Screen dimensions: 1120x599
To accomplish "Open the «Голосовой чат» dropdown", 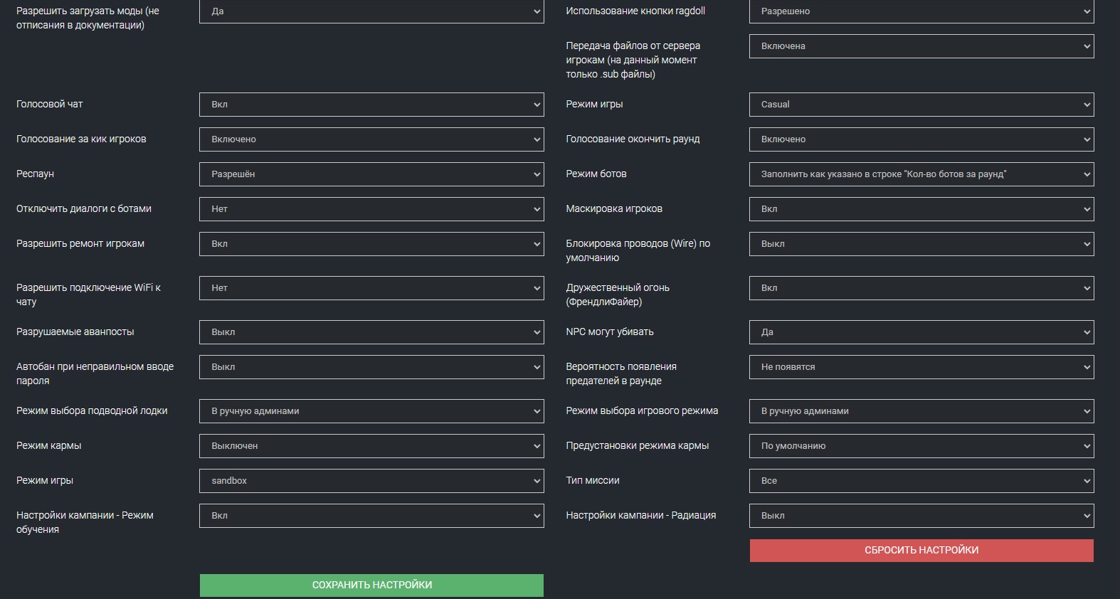I will pyautogui.click(x=371, y=105).
